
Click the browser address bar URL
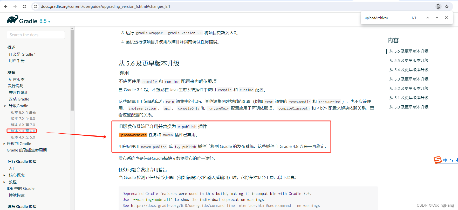click(x=105, y=6)
